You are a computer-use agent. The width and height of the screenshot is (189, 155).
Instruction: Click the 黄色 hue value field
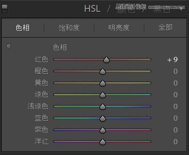[176, 83]
